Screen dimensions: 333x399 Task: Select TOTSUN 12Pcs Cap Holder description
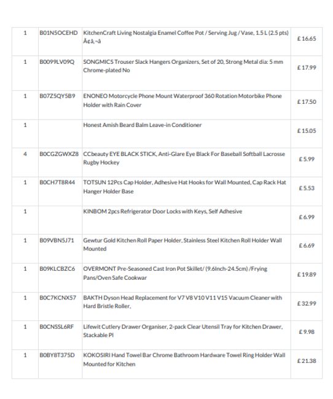[x=184, y=187]
